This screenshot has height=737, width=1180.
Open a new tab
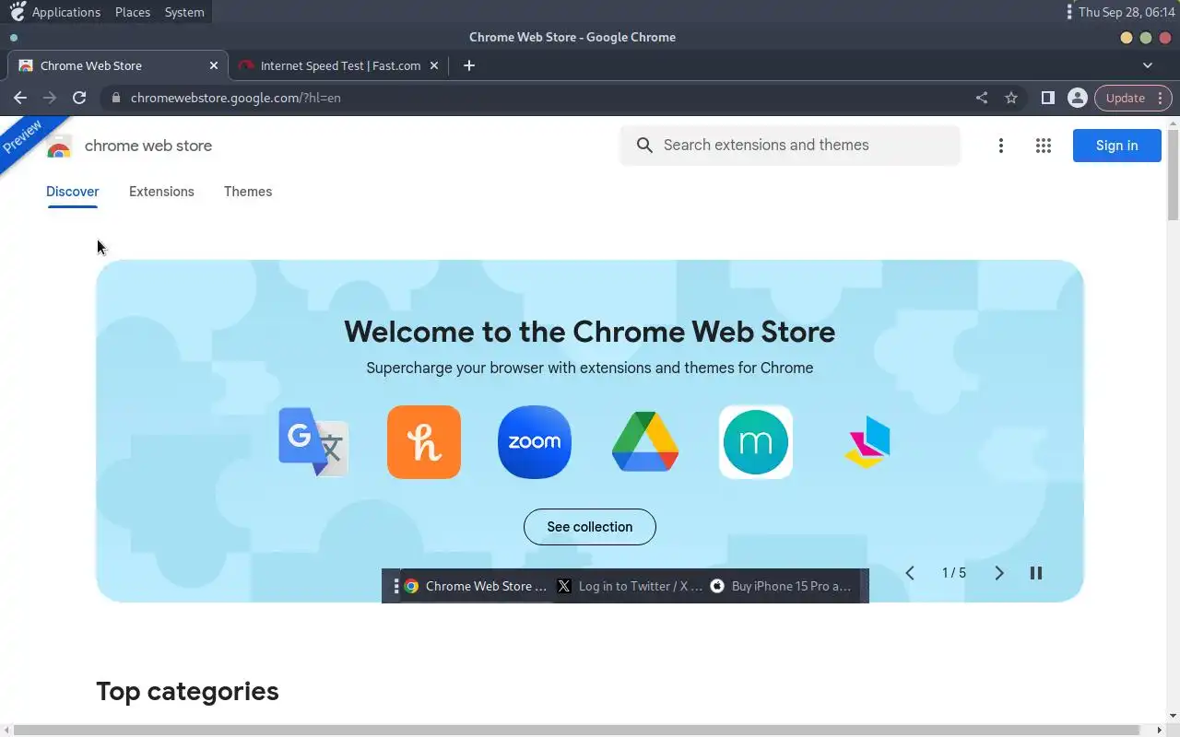[x=469, y=65]
